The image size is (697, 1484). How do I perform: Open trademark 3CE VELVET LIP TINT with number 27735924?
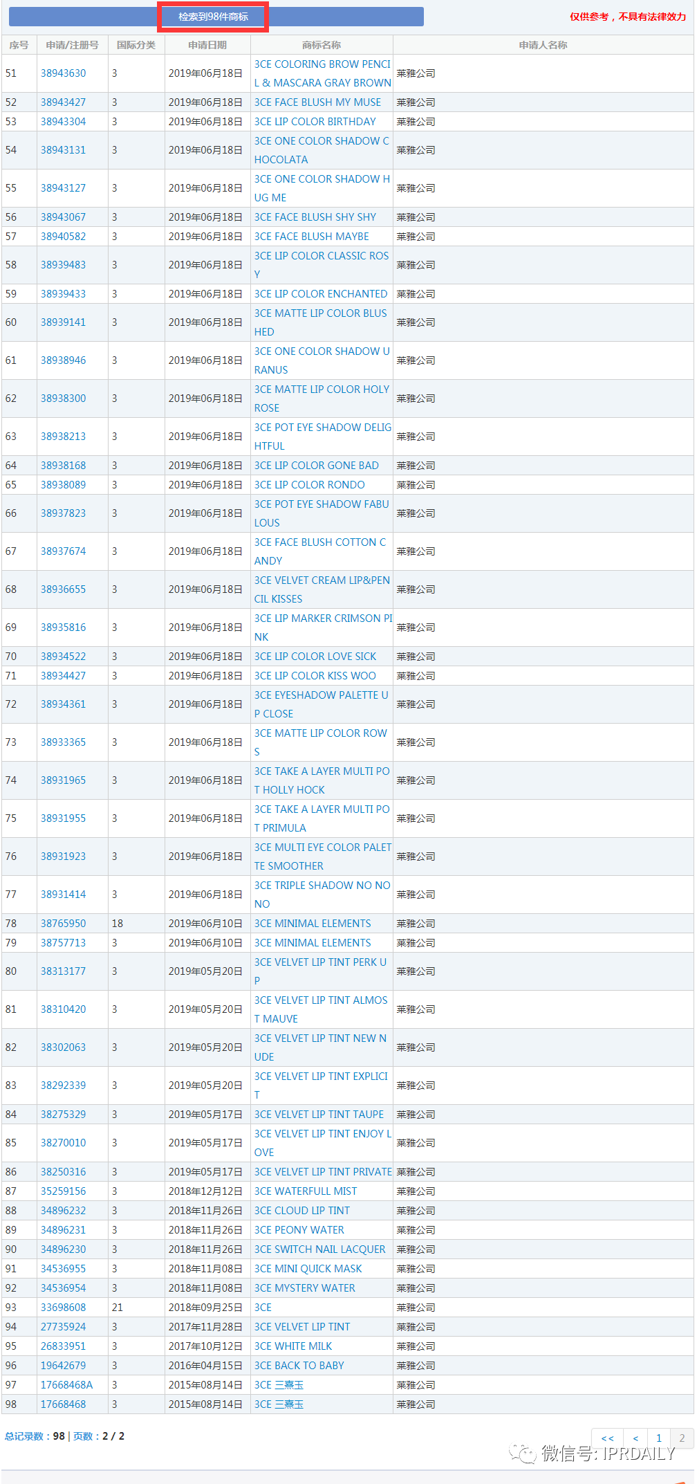click(x=302, y=1327)
